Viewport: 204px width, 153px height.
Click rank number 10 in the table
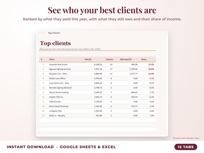pos(43,106)
